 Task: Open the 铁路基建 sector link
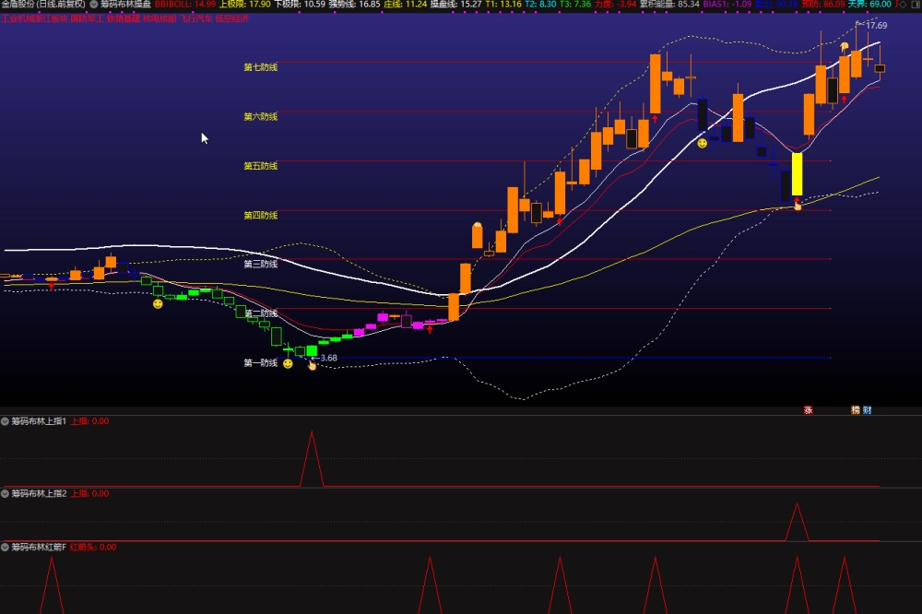tap(123, 18)
